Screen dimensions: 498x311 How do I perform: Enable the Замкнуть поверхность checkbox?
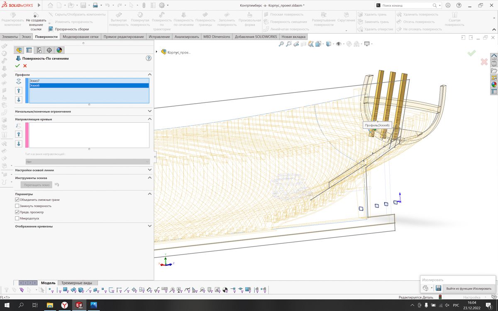tap(17, 206)
